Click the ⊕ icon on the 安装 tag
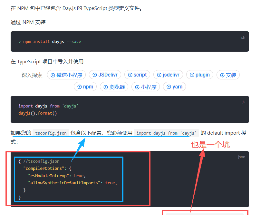The image size is (261, 215). (222, 75)
